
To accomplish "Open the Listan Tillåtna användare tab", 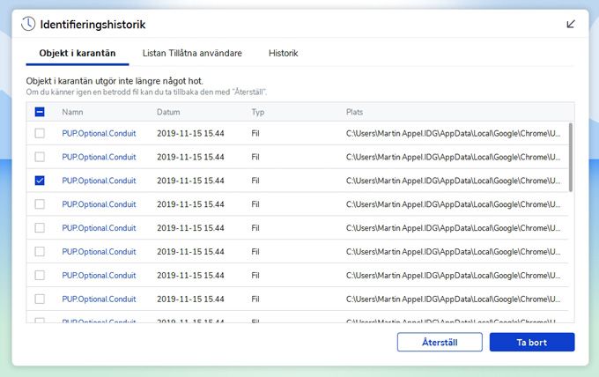I will (192, 53).
